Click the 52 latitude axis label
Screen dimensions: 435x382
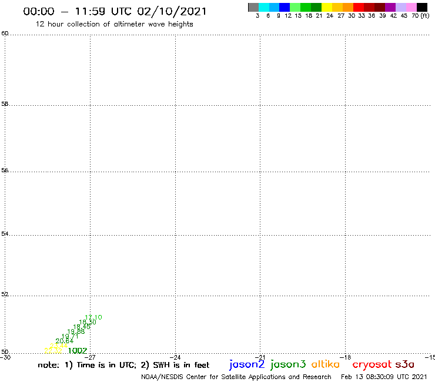tap(5, 294)
